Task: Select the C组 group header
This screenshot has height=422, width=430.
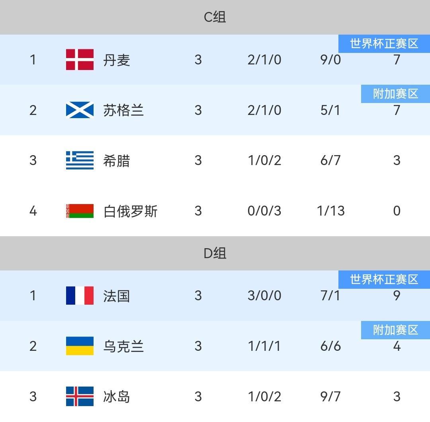Action: pyautogui.click(x=215, y=17)
